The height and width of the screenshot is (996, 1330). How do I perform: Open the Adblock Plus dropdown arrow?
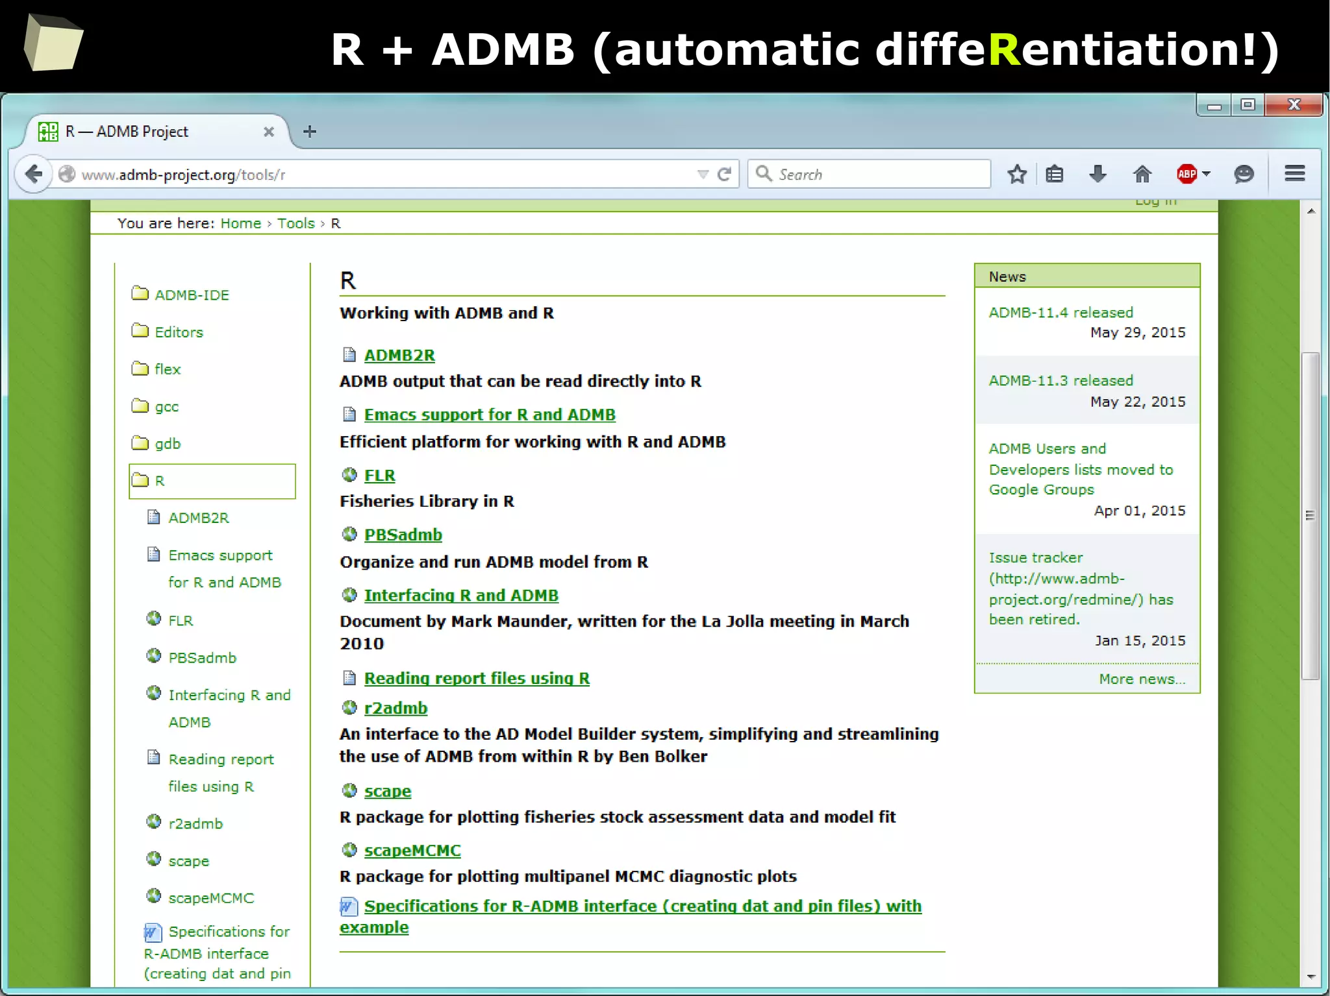pyautogui.click(x=1206, y=174)
